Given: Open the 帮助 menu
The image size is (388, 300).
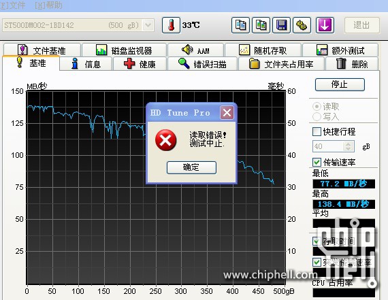Looking at the screenshot, I should (48, 5).
